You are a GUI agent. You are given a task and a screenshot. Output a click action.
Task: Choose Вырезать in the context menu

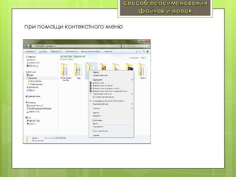coord(111,113)
